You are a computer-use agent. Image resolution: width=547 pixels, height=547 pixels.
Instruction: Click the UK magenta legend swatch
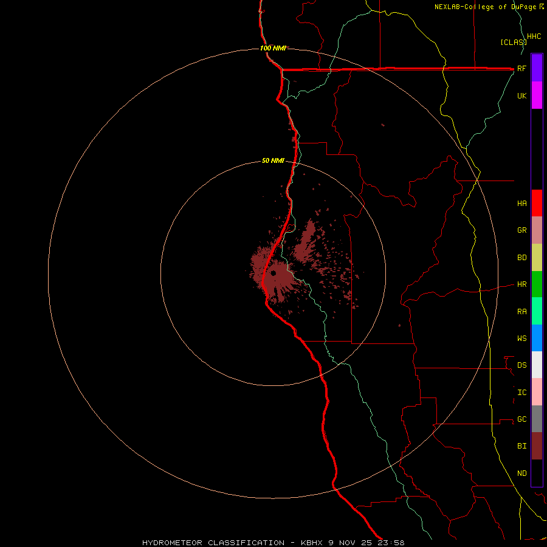[537, 95]
